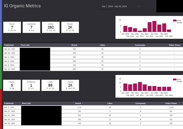Click the 'Sep 30, 2024' reel date cell

[10, 119]
